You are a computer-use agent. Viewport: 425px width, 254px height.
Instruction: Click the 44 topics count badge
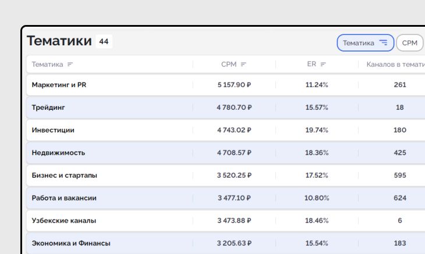pos(104,42)
